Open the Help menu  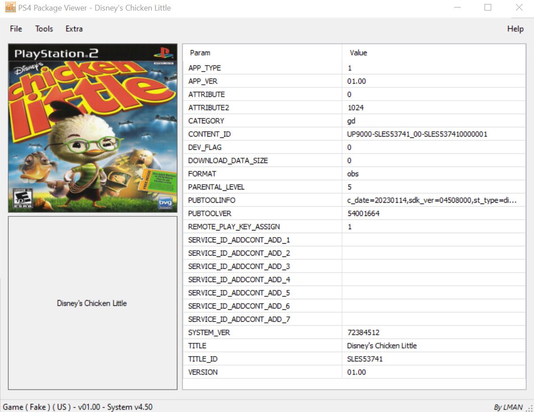(515, 29)
